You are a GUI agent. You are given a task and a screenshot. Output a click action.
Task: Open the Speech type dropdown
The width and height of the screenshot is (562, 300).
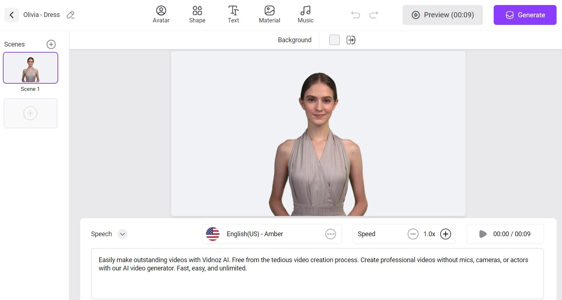(122, 234)
